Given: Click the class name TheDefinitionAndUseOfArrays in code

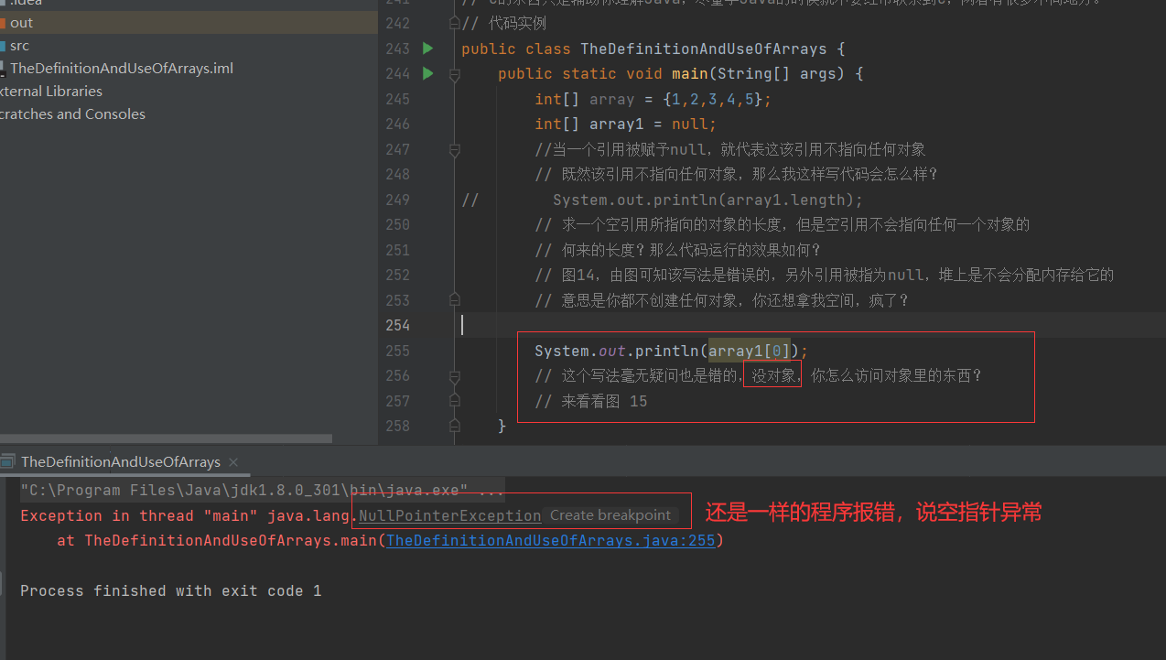Looking at the screenshot, I should tap(704, 49).
